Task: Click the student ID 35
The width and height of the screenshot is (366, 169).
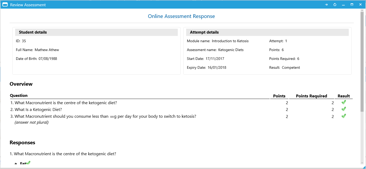Action: click(24, 41)
